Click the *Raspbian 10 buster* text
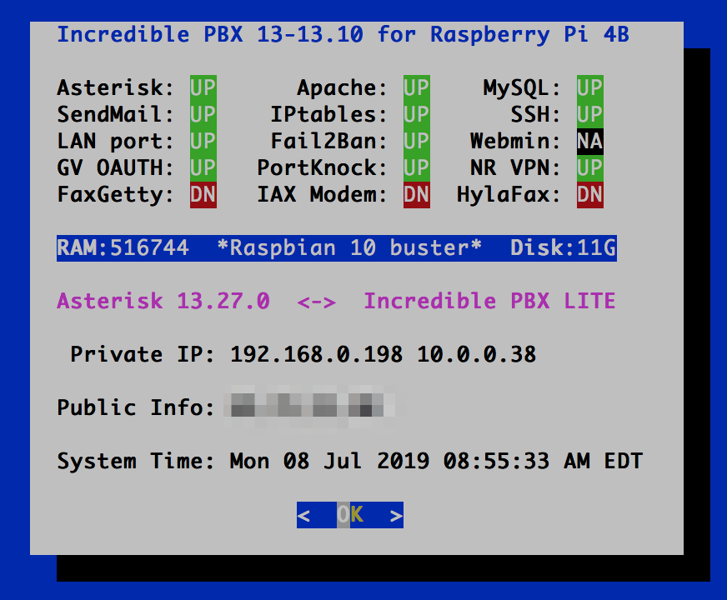This screenshot has height=600, width=727. [x=349, y=247]
